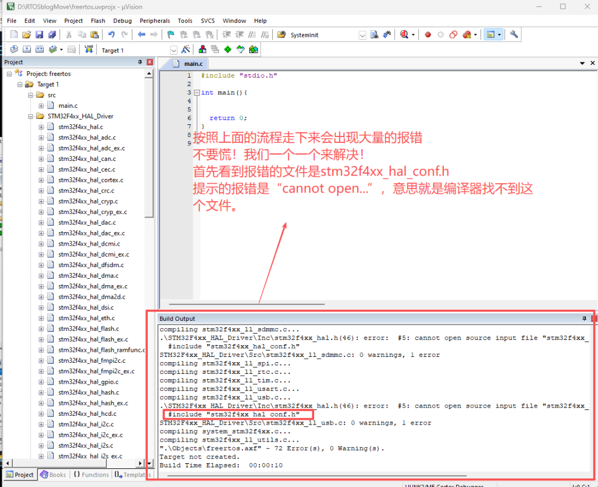Open the Target 1 selection dropdown
This screenshot has width=598, height=487.
(x=173, y=50)
